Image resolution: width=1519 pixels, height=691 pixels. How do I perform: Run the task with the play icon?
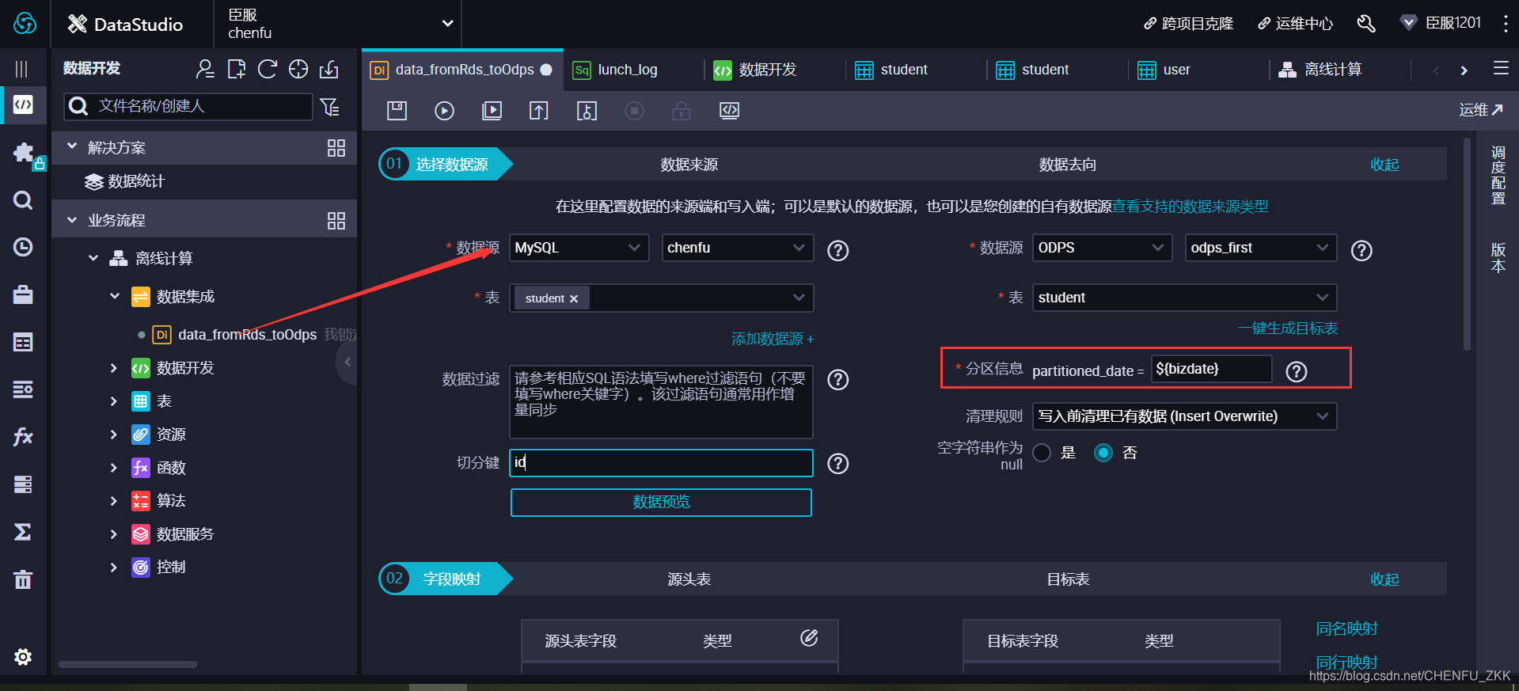444,111
